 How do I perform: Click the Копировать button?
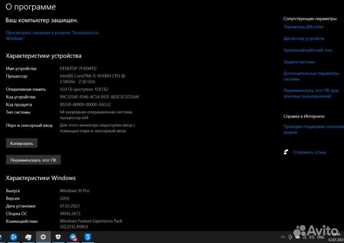point(21,143)
